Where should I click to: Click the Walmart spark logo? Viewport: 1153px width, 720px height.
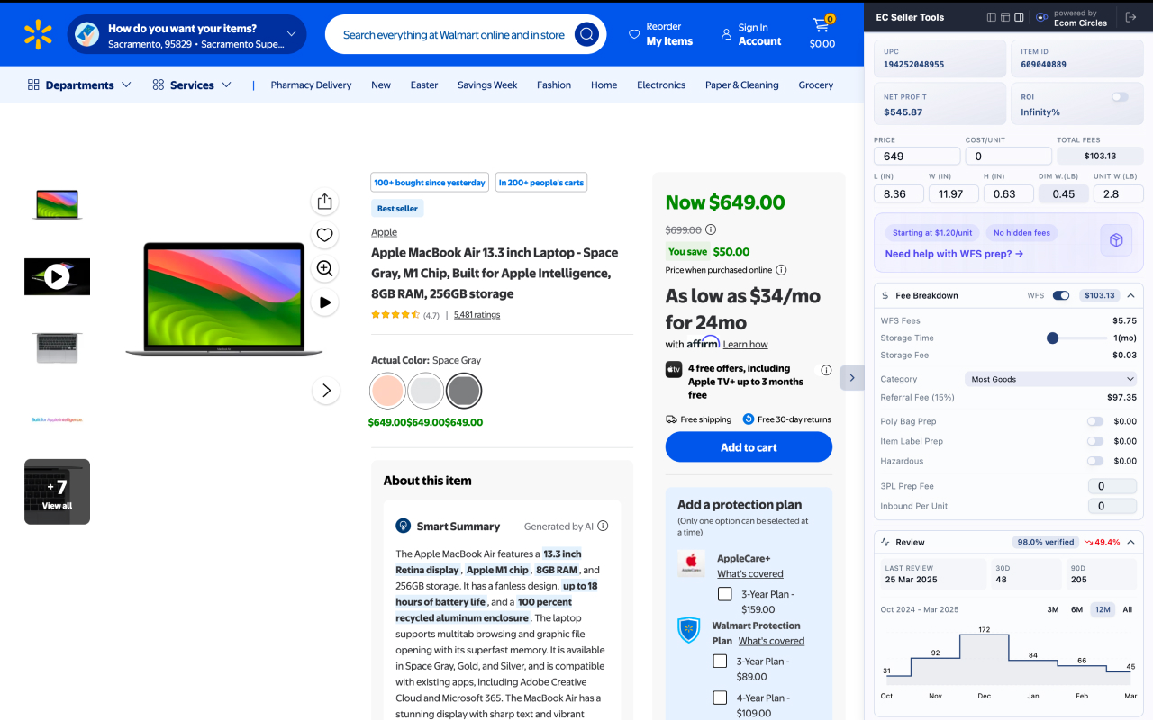pyautogui.click(x=38, y=33)
